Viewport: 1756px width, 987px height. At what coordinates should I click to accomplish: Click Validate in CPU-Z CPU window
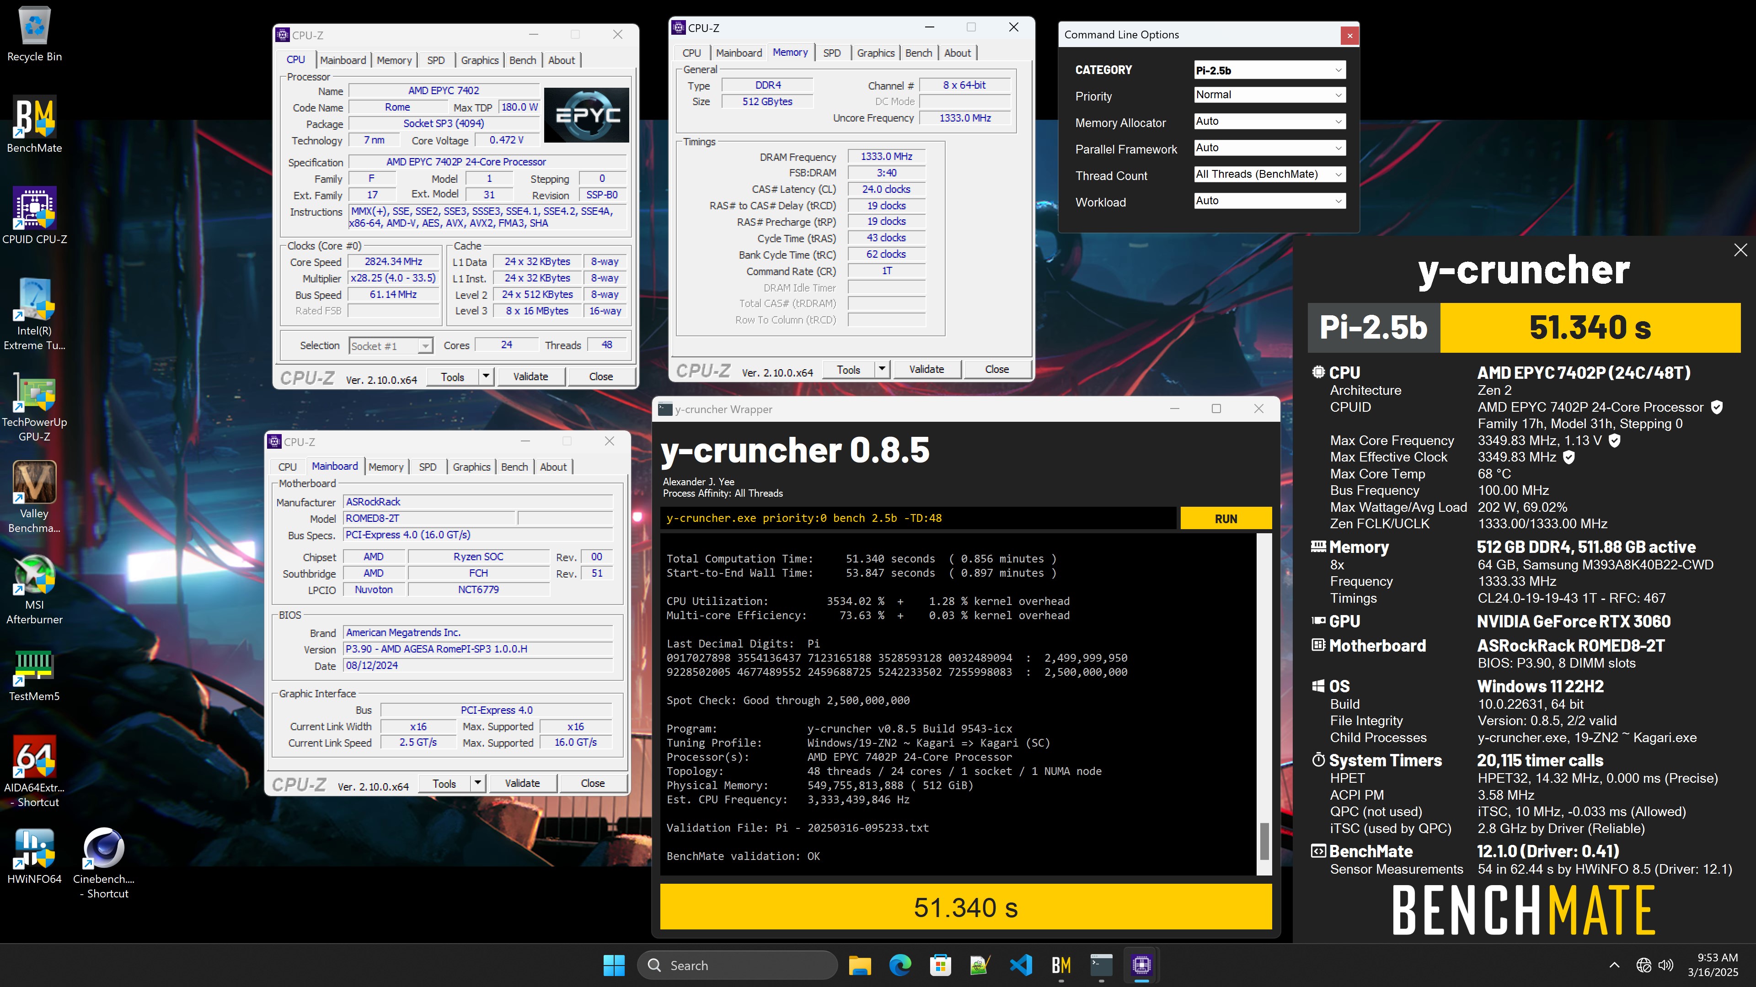pos(530,377)
